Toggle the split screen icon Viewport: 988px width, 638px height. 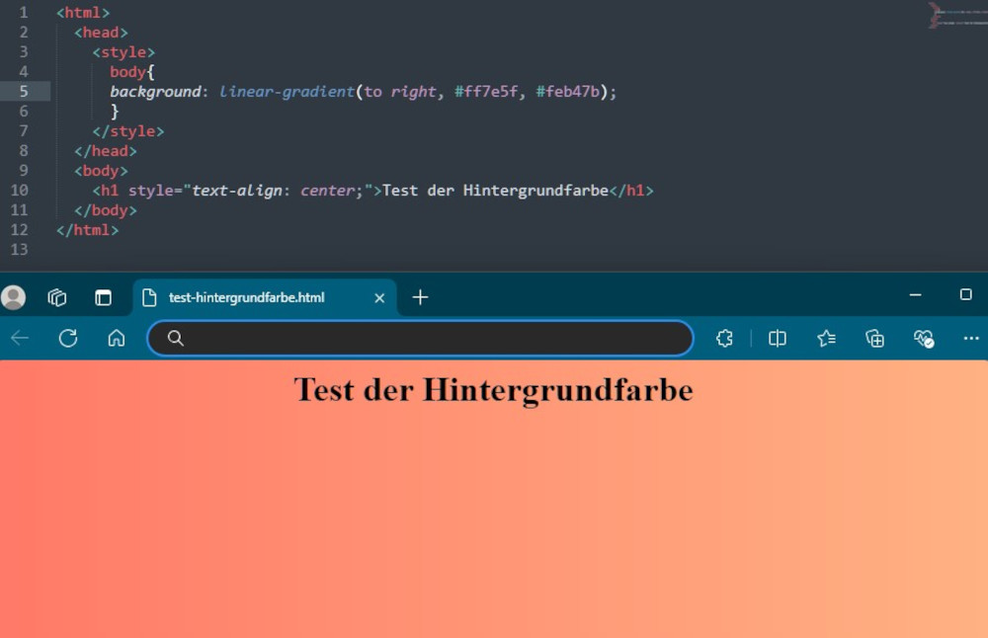pos(778,339)
